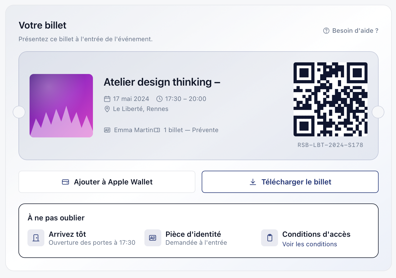This screenshot has width=396, height=278.
Task: Click the help question mark icon
Action: point(326,31)
